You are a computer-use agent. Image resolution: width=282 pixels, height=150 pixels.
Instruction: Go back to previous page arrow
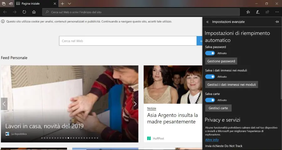5,12
